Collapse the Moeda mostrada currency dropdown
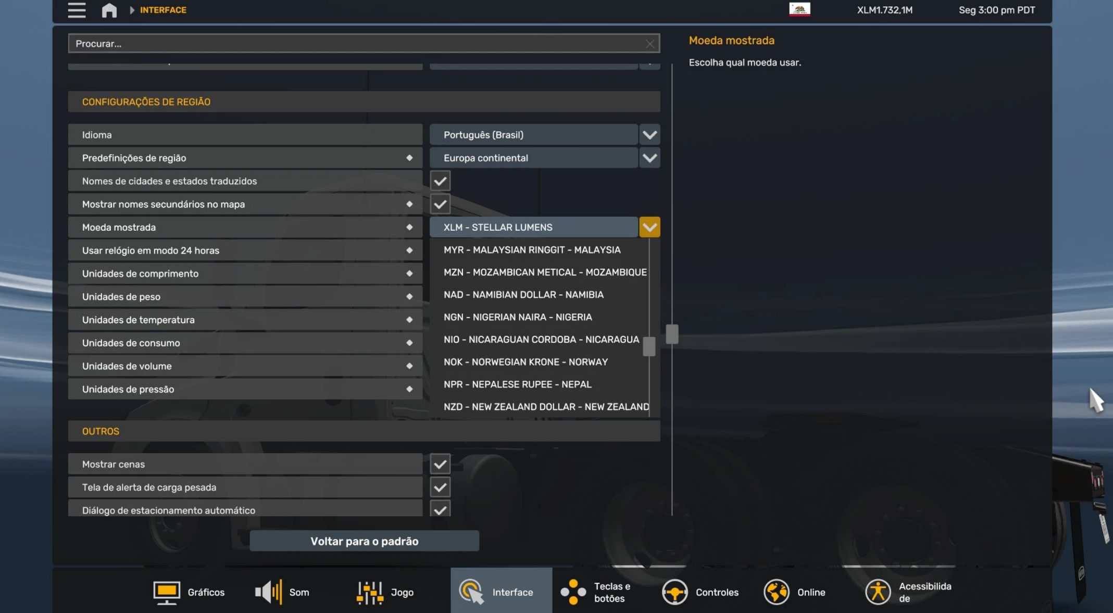1113x613 pixels. click(649, 227)
